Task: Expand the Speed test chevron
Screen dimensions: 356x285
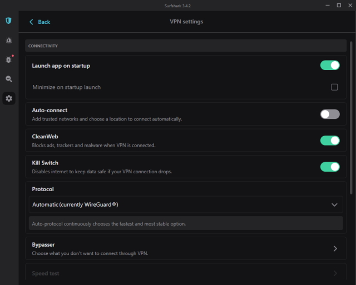Action: pyautogui.click(x=335, y=273)
